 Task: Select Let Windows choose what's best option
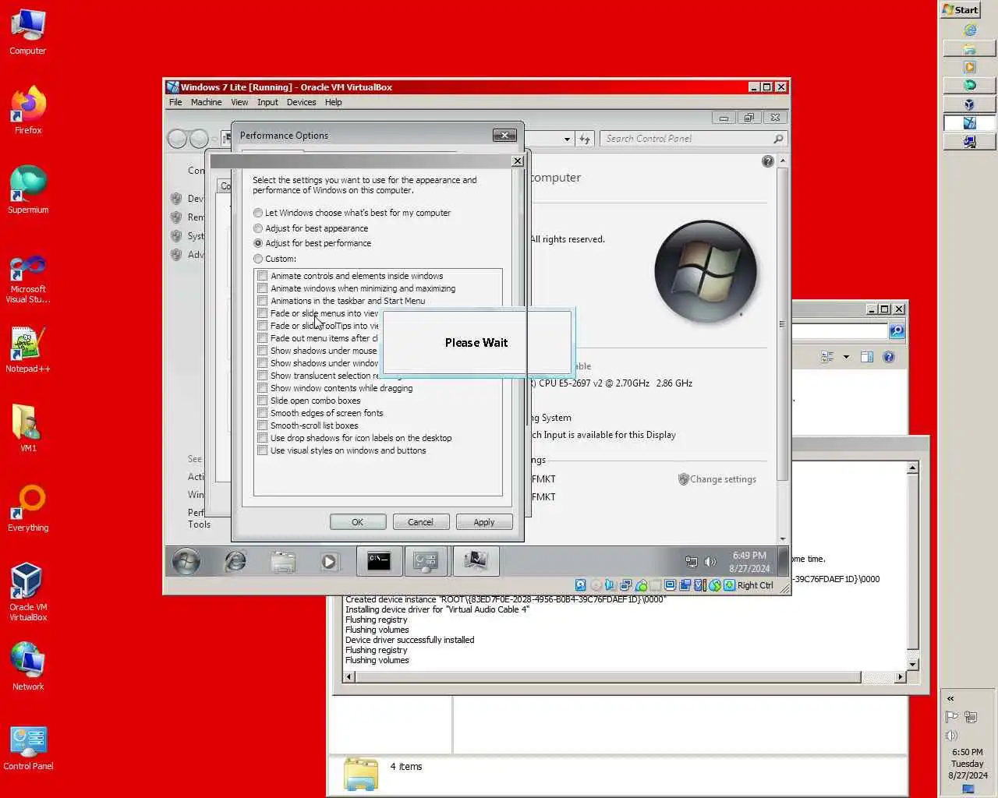point(258,213)
